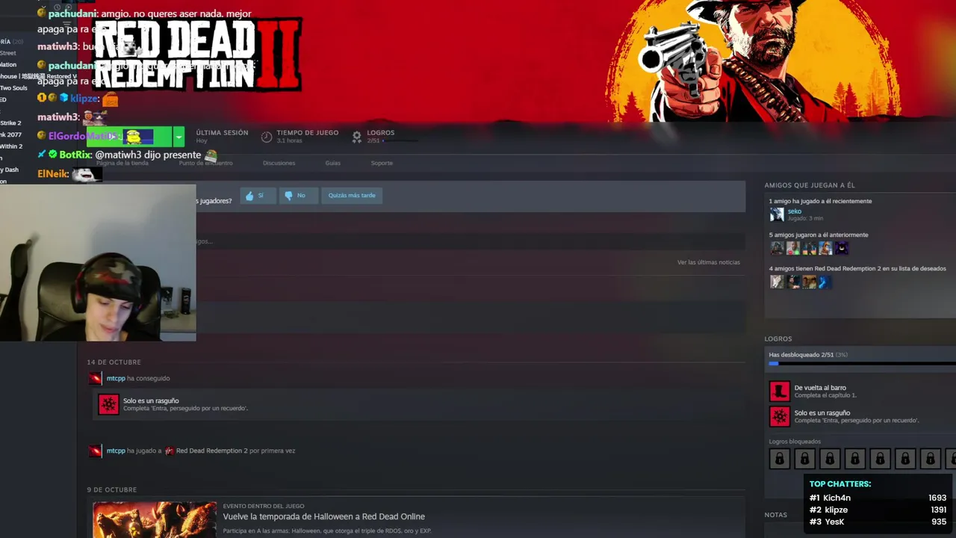The image size is (956, 538).
Task: Click the NOTAS section heading
Action: click(x=776, y=515)
